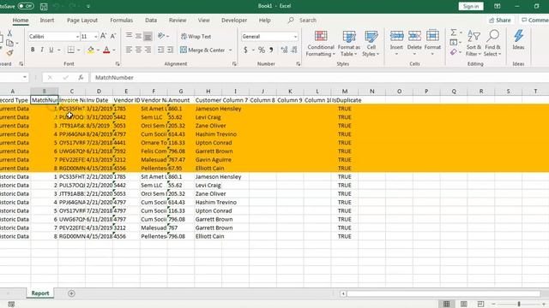Open the General number format dropdown
Screen dimensions: 549x308
pyautogui.click(x=295, y=36)
